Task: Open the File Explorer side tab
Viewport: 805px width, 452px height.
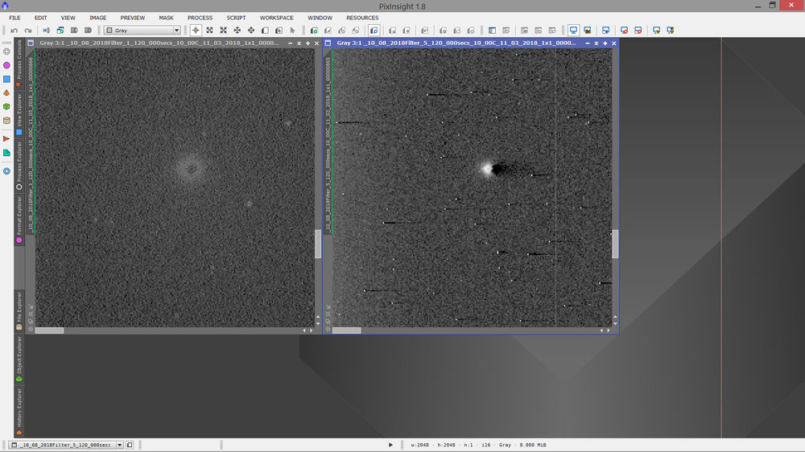Action: click(19, 311)
